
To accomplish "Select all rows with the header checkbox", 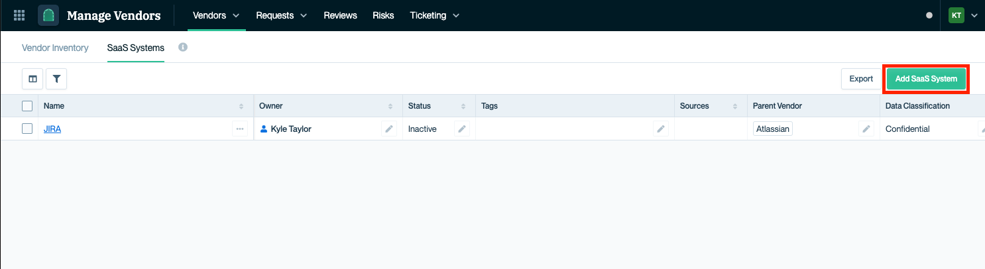I will click(x=27, y=106).
